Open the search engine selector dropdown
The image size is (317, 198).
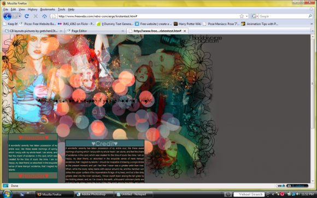(255, 16)
